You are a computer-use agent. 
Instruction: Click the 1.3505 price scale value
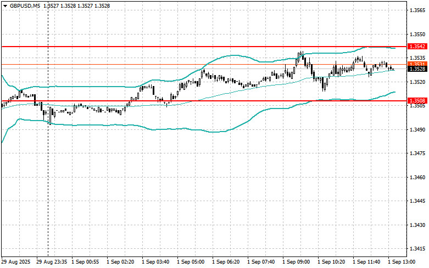point(417,106)
